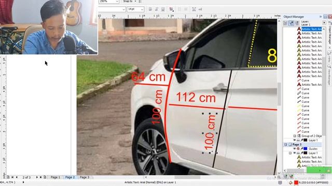Image resolution: width=332 pixels, height=186 pixels.
Task: Click the bulleted list icon in the text property bar
Action: point(179,9)
